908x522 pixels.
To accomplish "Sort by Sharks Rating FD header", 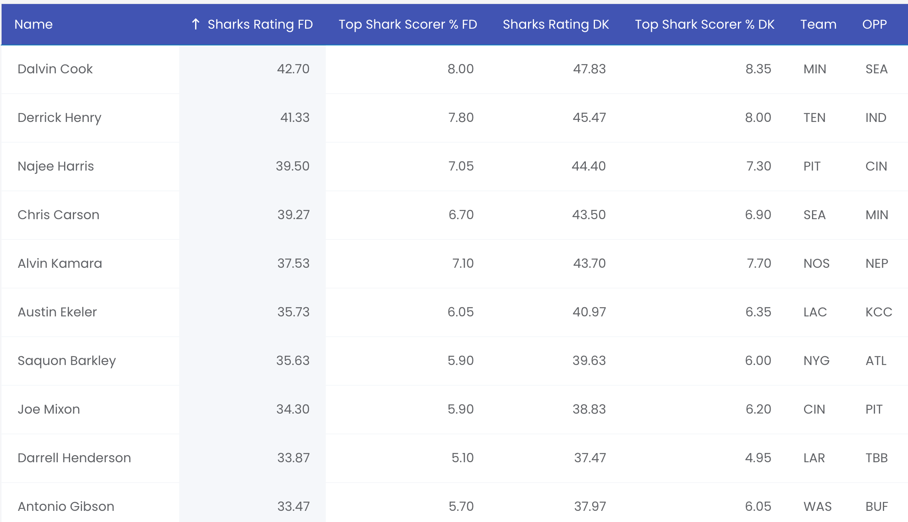I will click(260, 24).
